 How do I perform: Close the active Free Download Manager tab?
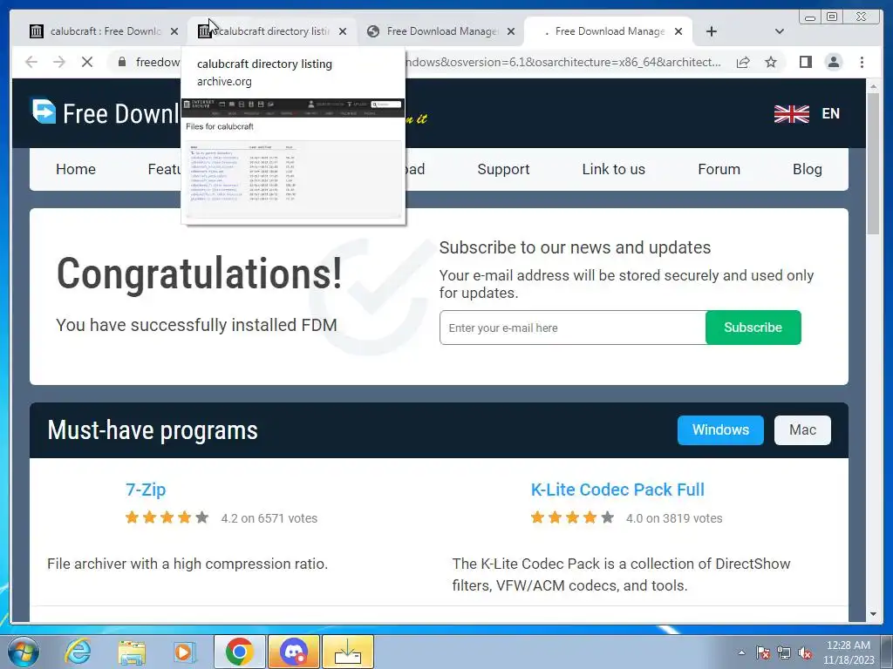click(x=678, y=31)
